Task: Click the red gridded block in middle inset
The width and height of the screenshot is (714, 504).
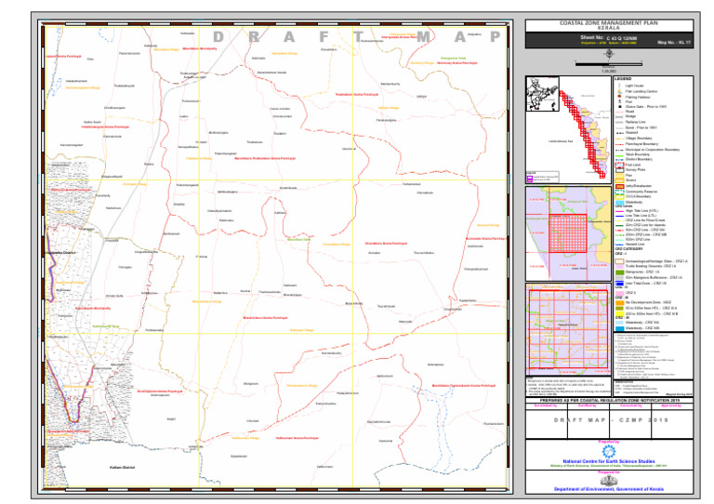Action: (x=568, y=233)
